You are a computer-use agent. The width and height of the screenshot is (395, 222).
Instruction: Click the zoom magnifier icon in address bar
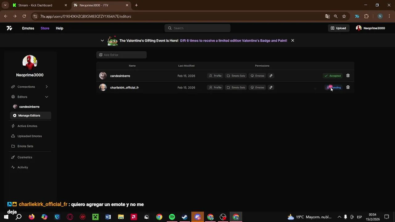coord(336,16)
